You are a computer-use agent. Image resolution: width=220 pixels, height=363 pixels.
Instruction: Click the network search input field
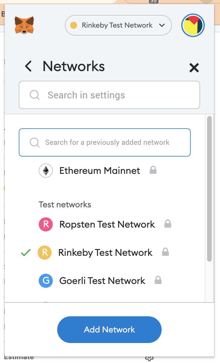coord(105,142)
